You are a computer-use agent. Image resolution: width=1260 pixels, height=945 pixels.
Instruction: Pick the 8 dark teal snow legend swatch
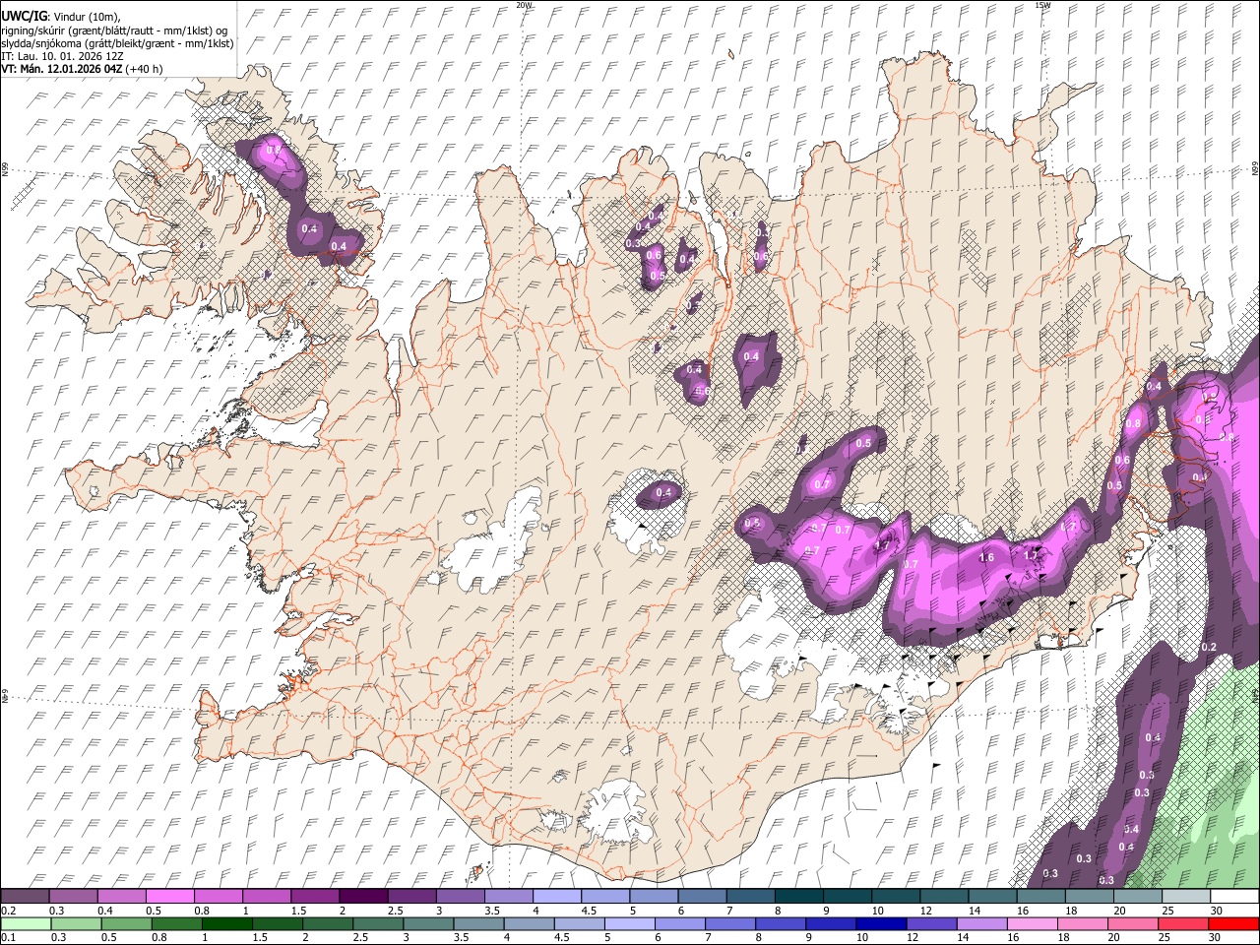[x=799, y=897]
